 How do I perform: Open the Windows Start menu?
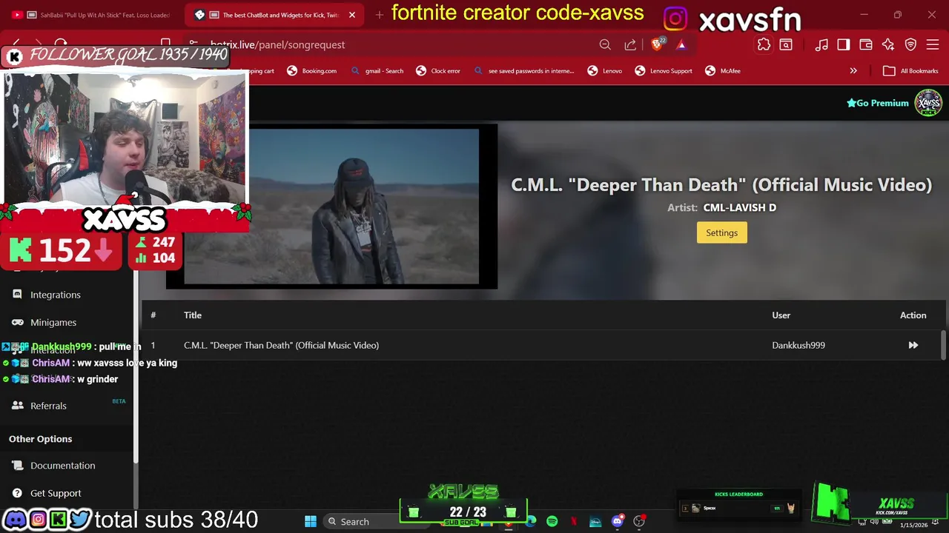(311, 521)
